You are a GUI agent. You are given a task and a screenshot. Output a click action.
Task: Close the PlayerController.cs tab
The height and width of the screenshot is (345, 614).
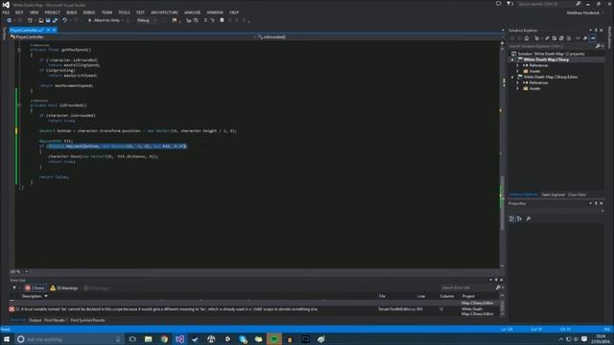(55, 30)
